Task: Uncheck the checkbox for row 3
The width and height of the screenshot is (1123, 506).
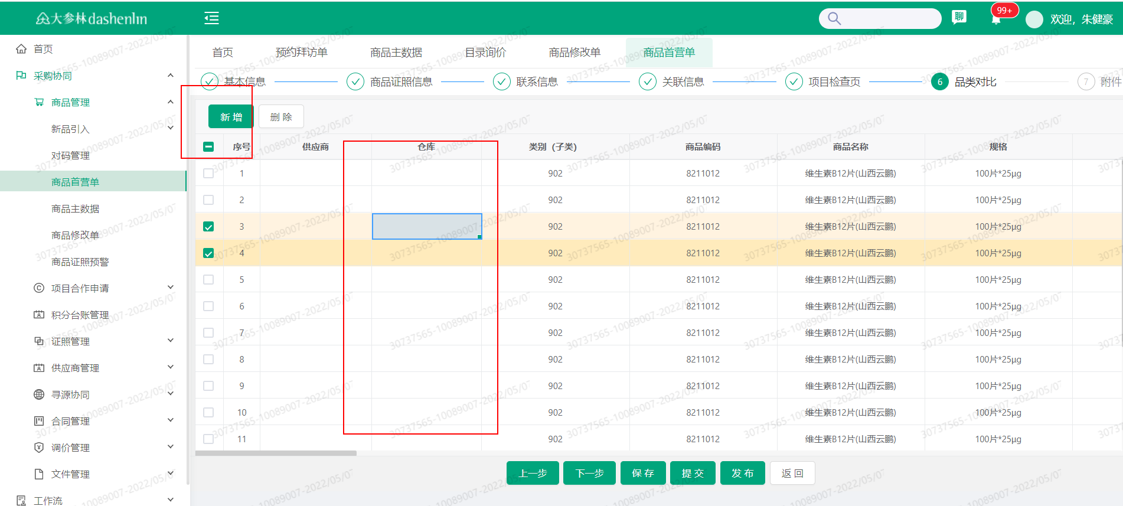Action: [x=208, y=226]
